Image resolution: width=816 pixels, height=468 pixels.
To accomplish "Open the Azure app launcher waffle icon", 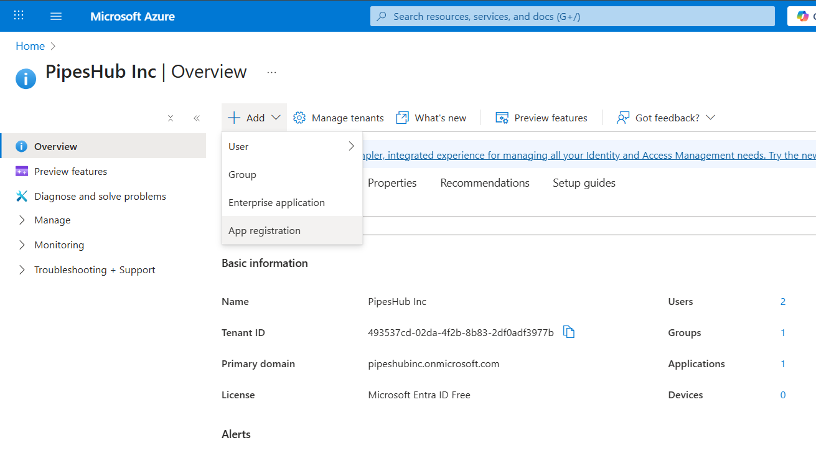I will pos(18,16).
